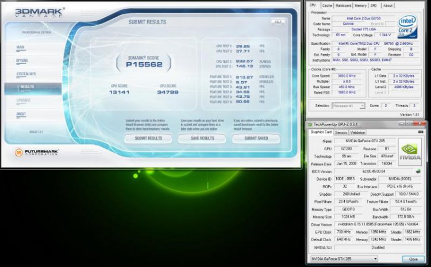The image size is (431, 267).
Task: Click GPU Test 1 value 39.25
Action: tap(243, 46)
